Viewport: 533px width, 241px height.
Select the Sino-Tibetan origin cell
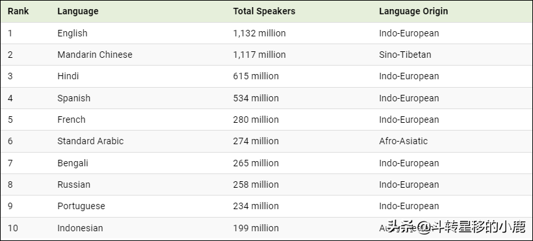(405, 55)
